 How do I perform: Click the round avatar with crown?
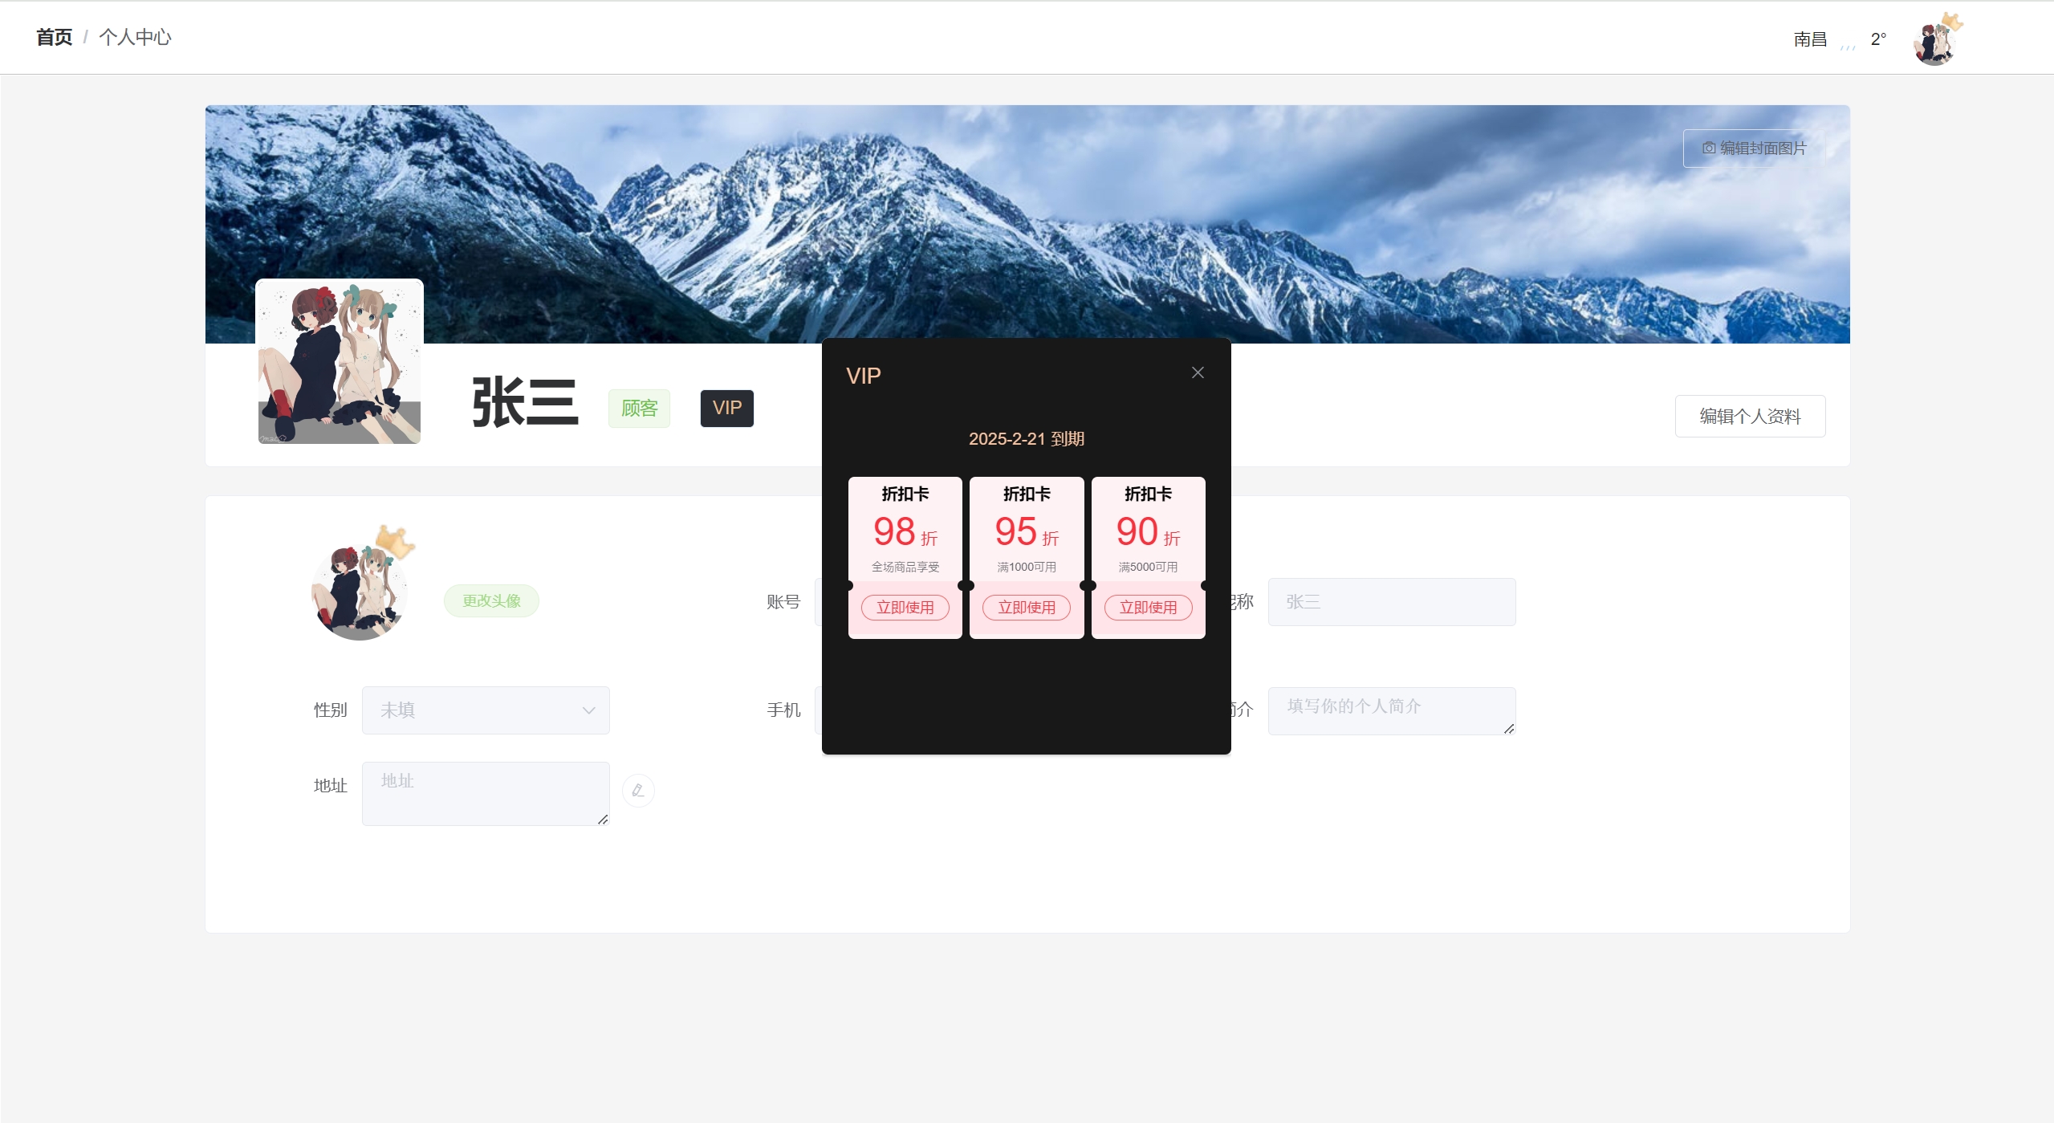(x=360, y=592)
